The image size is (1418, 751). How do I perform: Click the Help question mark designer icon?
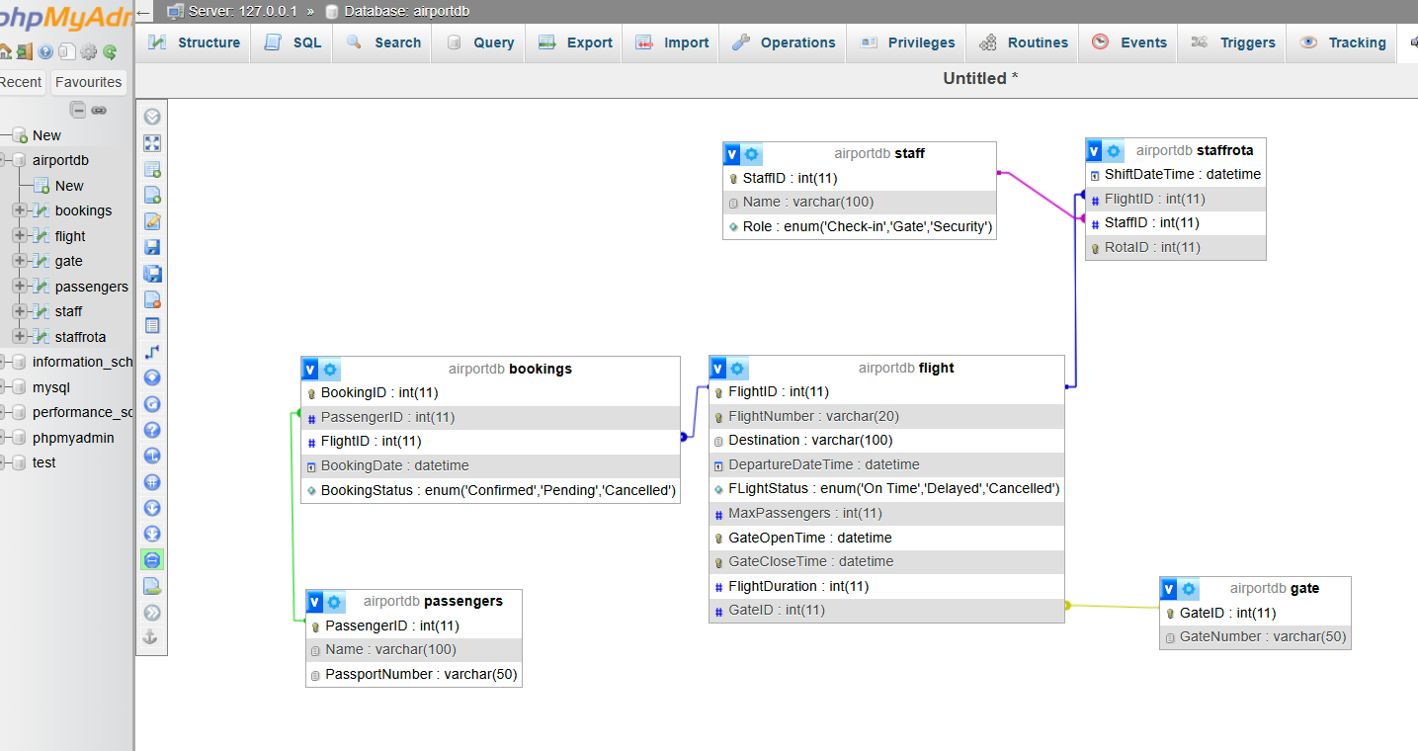click(152, 430)
